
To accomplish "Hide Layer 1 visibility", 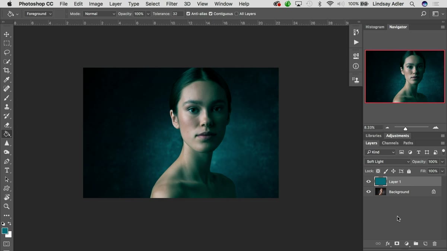I will point(369,182).
